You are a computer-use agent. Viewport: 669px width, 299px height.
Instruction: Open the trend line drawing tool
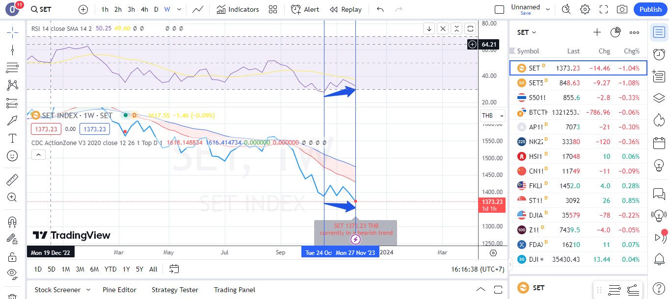coord(12,50)
